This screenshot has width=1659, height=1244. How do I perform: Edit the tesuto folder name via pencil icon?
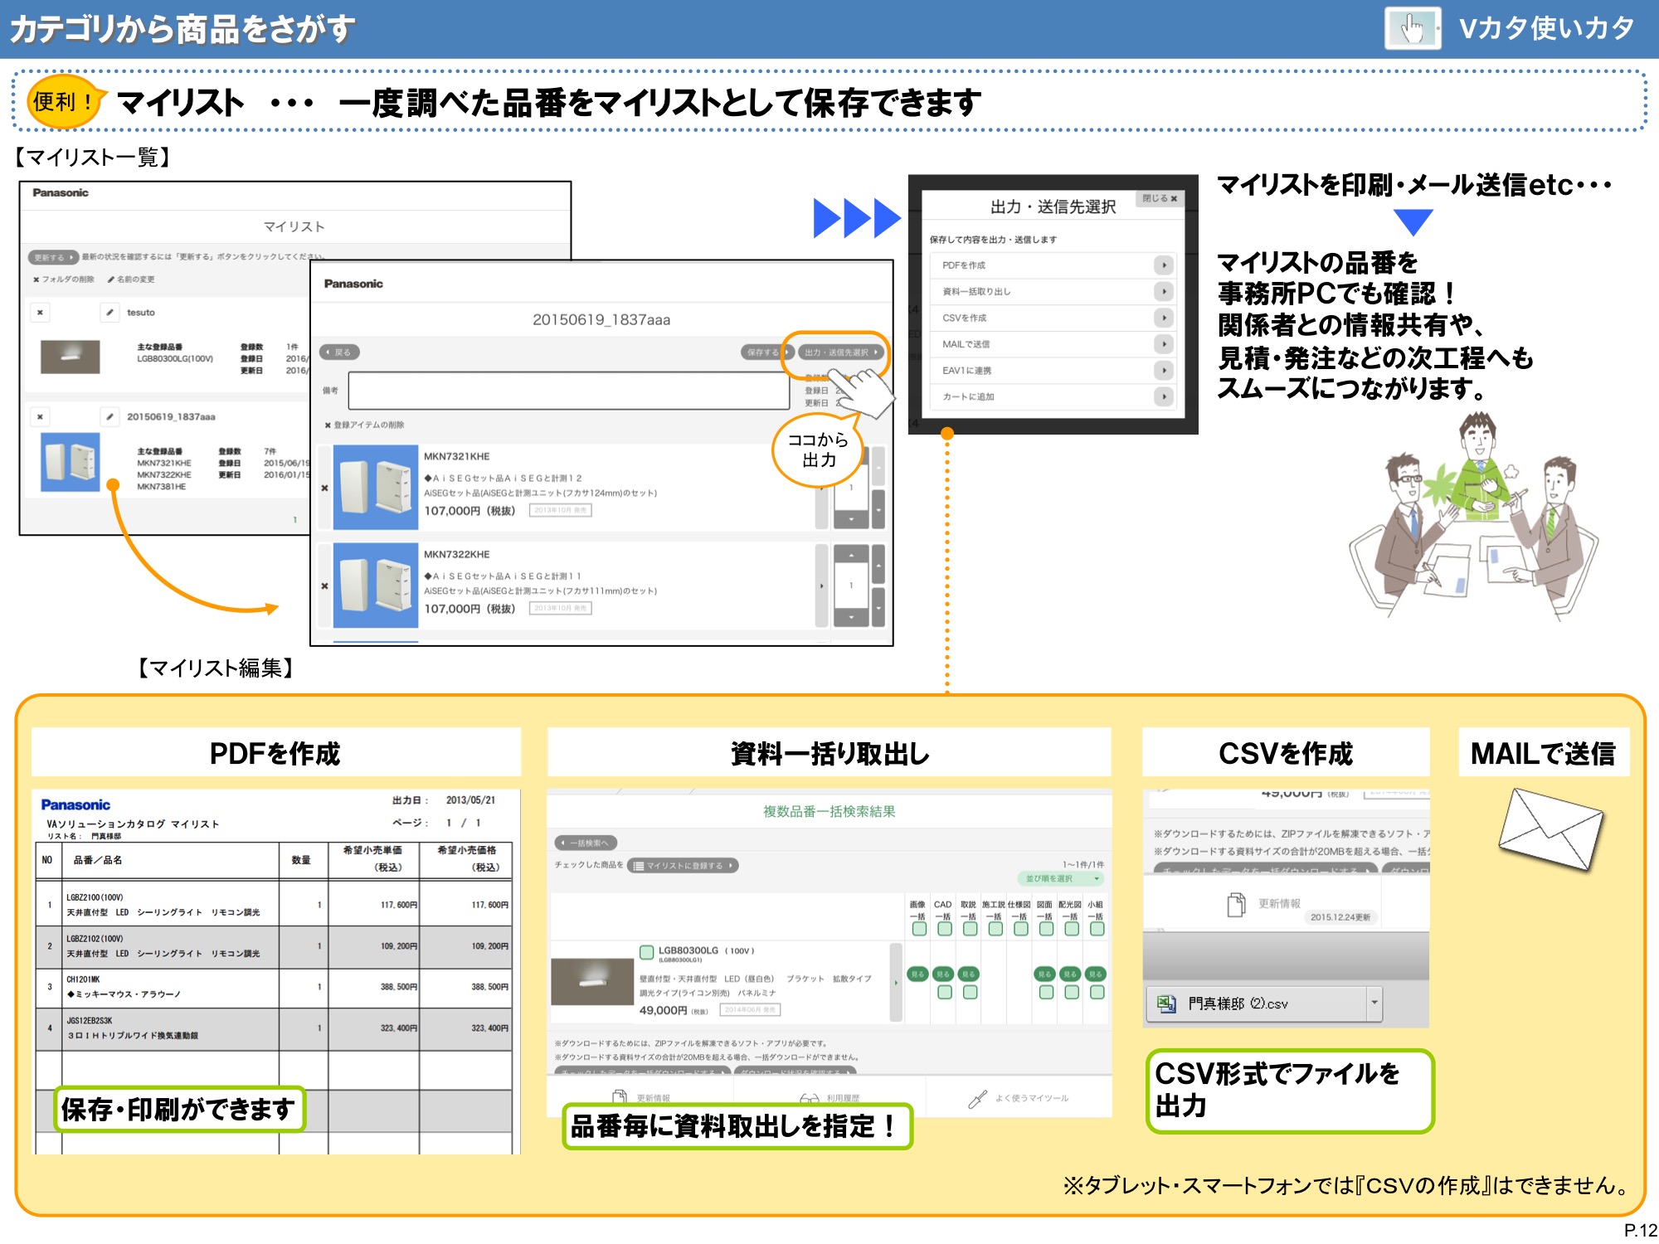coord(109,313)
